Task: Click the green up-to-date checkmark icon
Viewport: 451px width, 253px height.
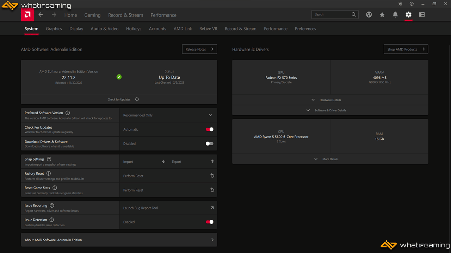Action: 119,77
